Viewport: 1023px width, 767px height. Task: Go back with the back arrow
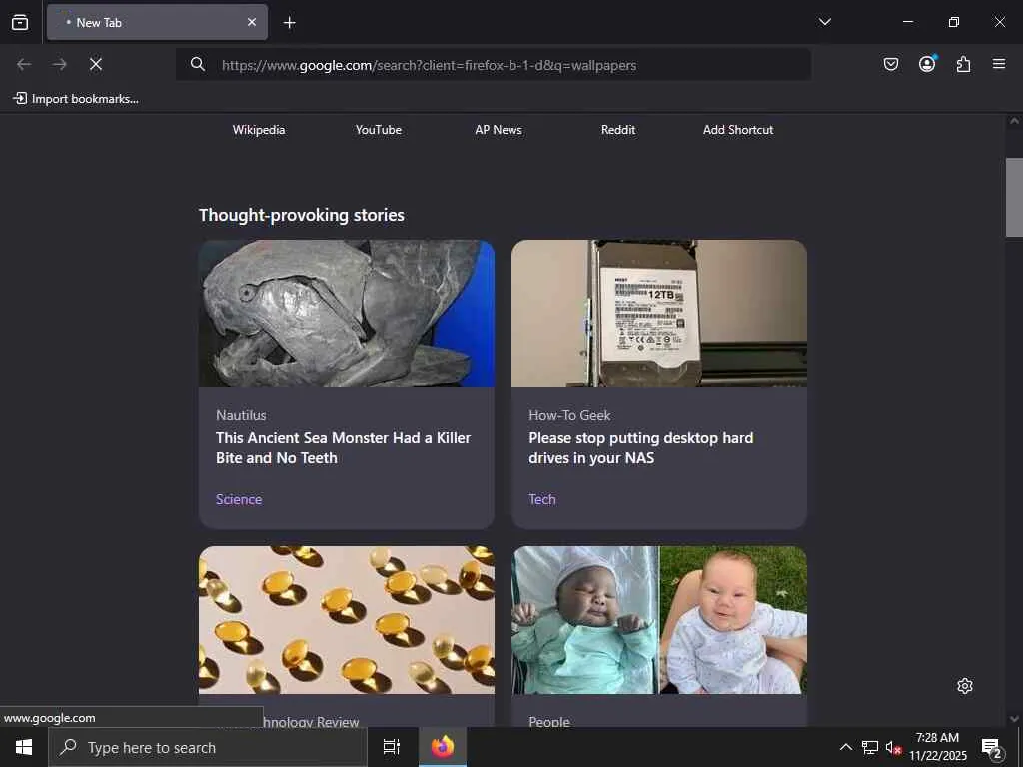click(x=24, y=64)
